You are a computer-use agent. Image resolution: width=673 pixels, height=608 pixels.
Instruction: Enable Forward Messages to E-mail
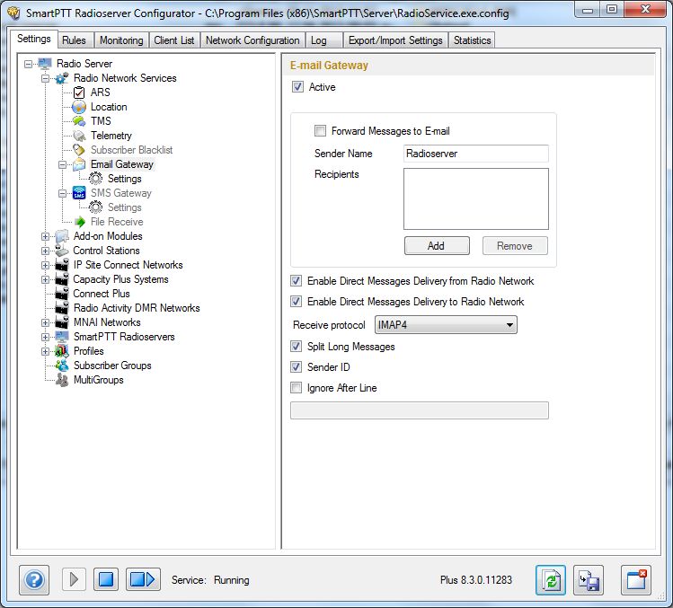320,131
